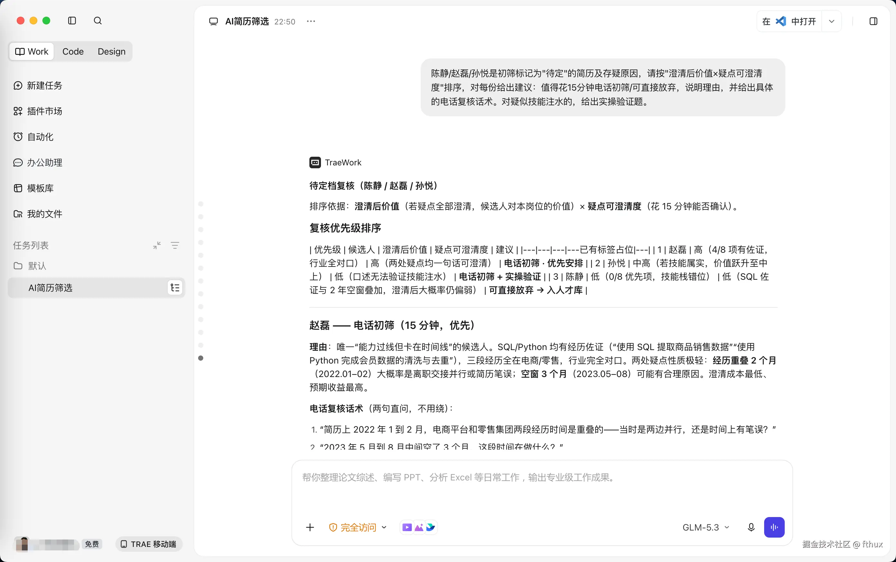Viewport: 896px width, 562px height.
Task: Open search with the magnifier icon
Action: 97,21
